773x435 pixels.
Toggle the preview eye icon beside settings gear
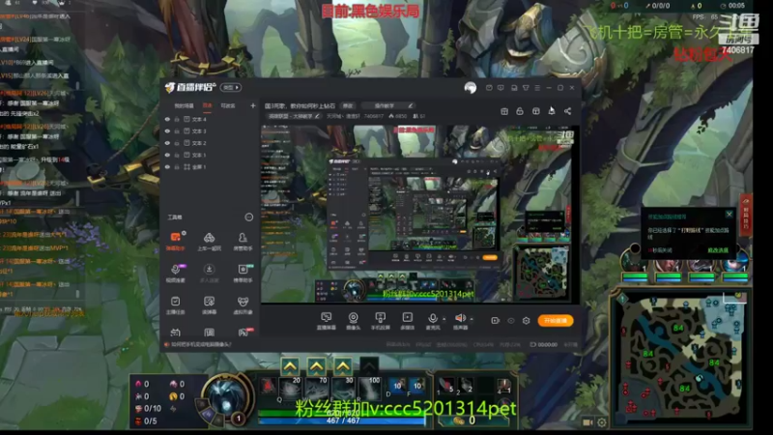pyautogui.click(x=511, y=321)
